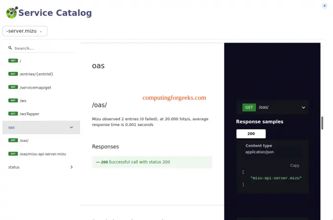Close the Service Catalog with X icon
This screenshot has width=333, height=220.
click(325, 6)
